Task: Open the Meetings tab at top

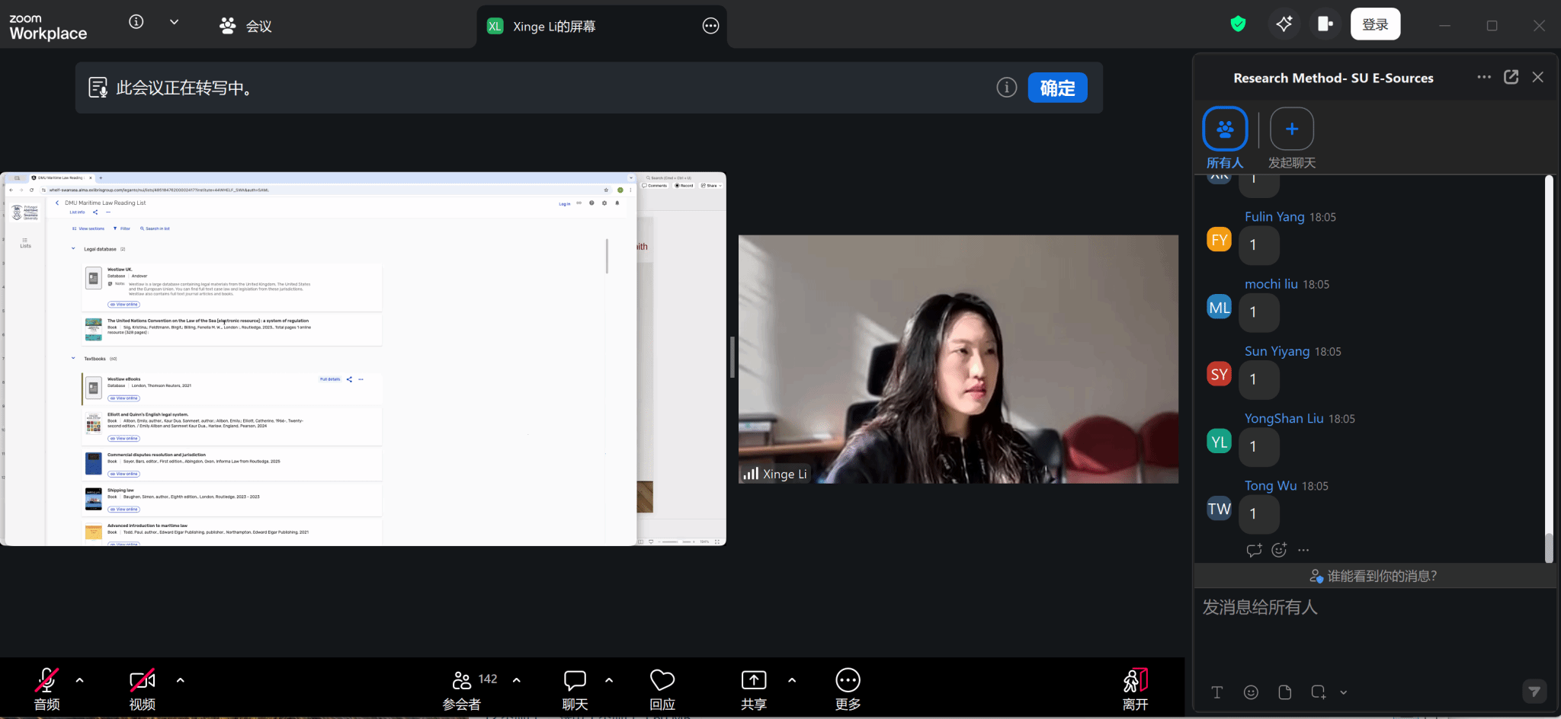Action: tap(245, 26)
